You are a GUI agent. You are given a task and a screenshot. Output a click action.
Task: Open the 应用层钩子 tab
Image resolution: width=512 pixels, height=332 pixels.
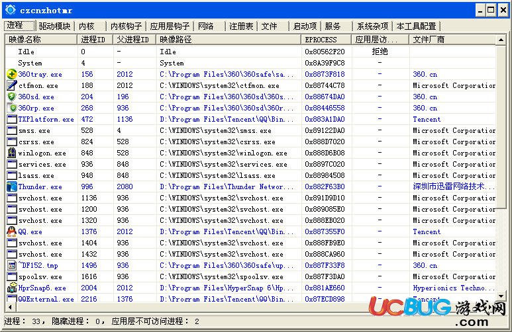(170, 26)
